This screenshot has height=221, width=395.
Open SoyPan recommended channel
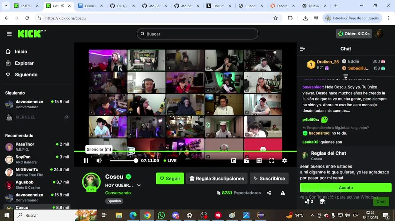pos(37,159)
